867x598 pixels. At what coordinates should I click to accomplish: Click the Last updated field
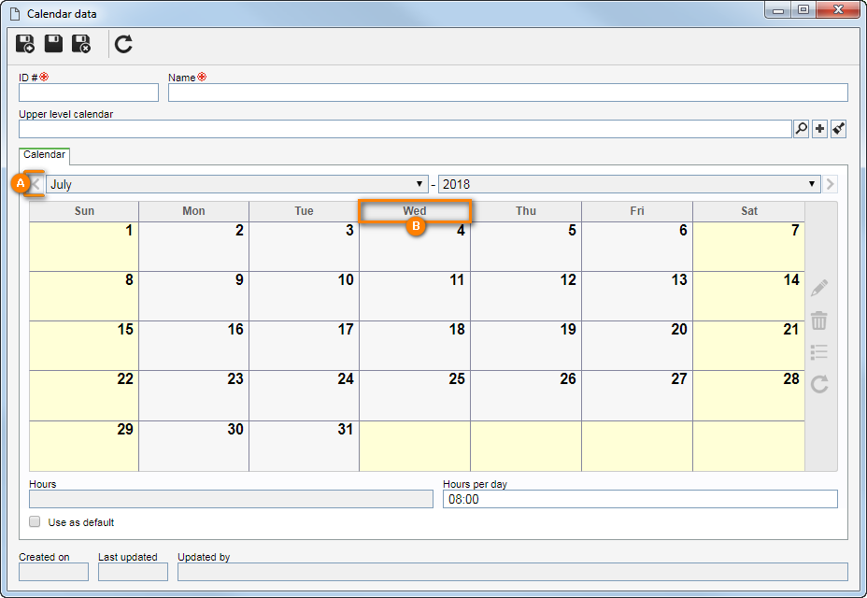(x=133, y=572)
